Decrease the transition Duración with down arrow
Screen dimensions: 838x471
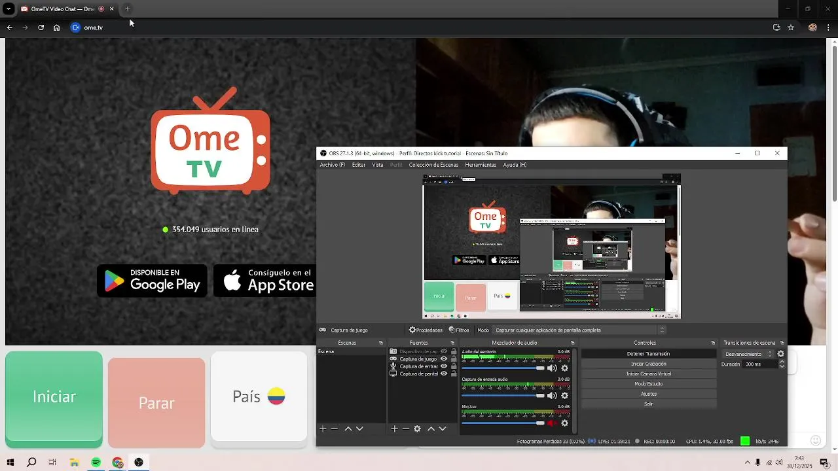click(782, 366)
